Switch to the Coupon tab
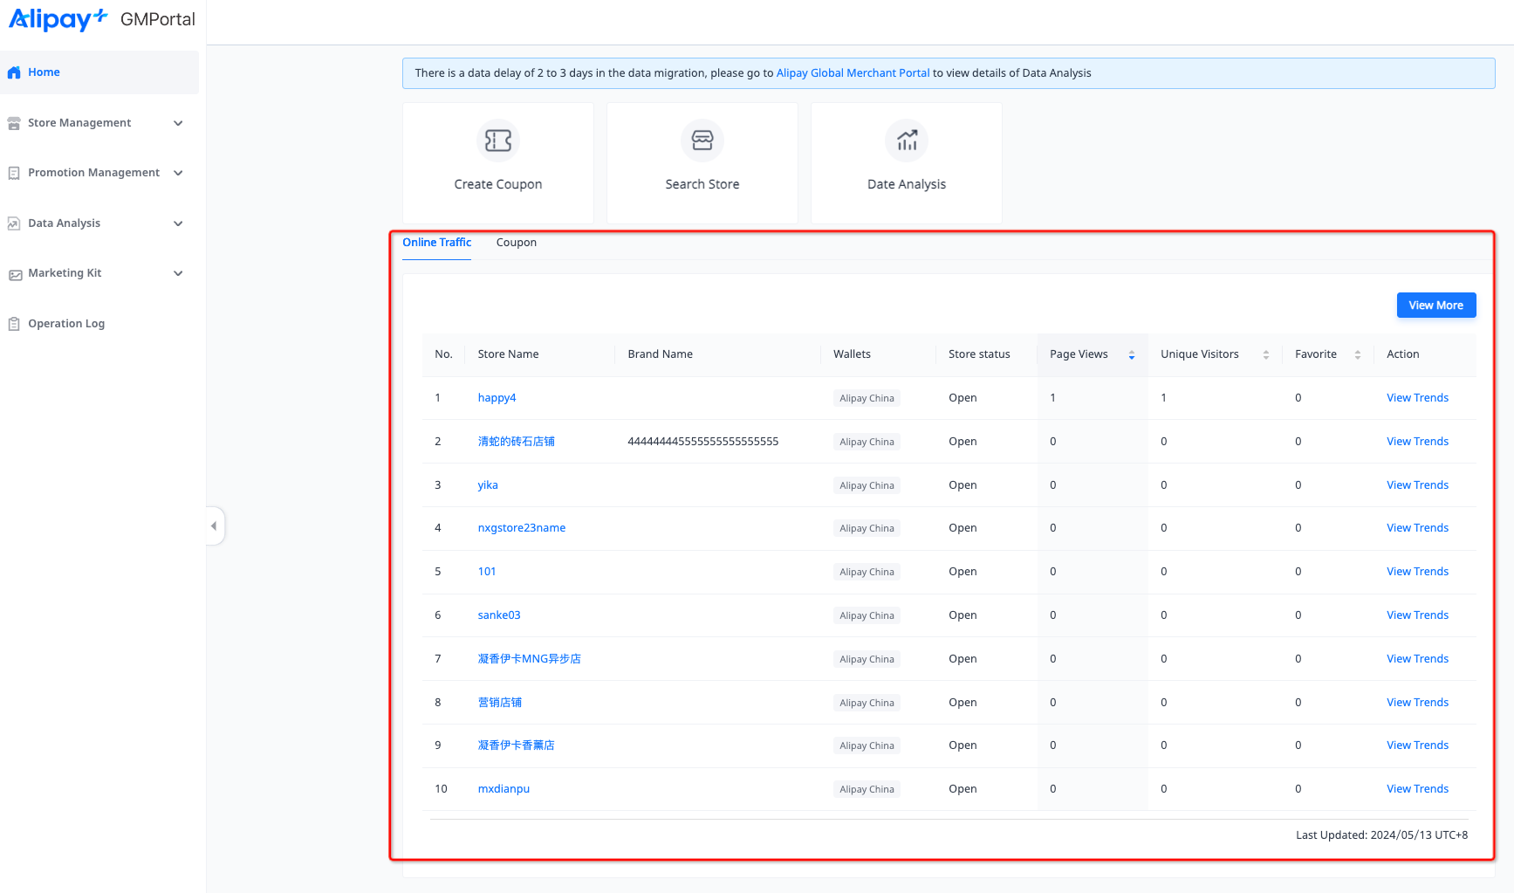The width and height of the screenshot is (1514, 893). point(516,243)
